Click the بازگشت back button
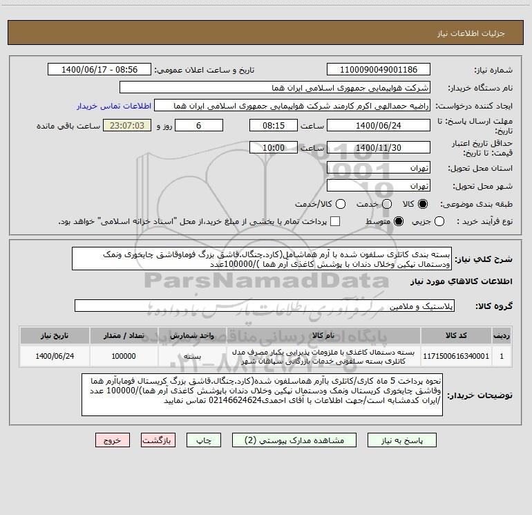This screenshot has width=532, height=515. tap(158, 440)
